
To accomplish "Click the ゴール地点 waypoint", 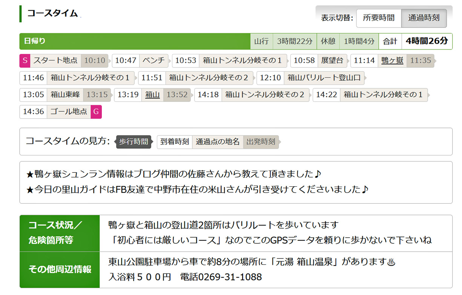I will (69, 112).
